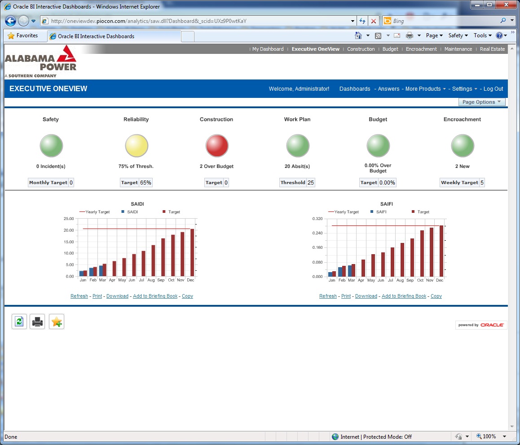Click the Dashboards link
This screenshot has height=445, width=520.
354,88
